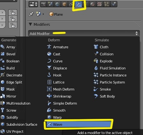Select the Particle System modifier
143x135 pixels.
click(109, 82)
